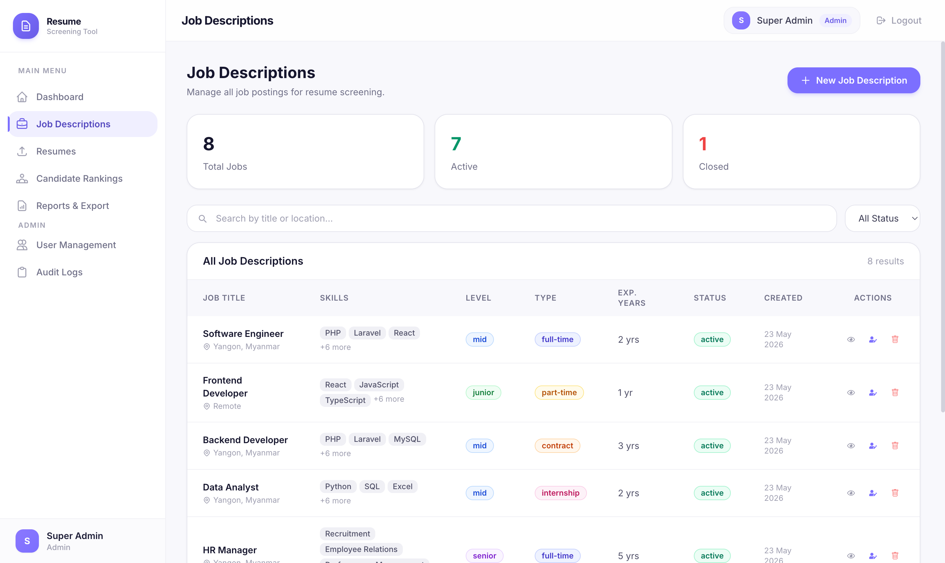Click the Super Admin avatar in header

pos(741,20)
